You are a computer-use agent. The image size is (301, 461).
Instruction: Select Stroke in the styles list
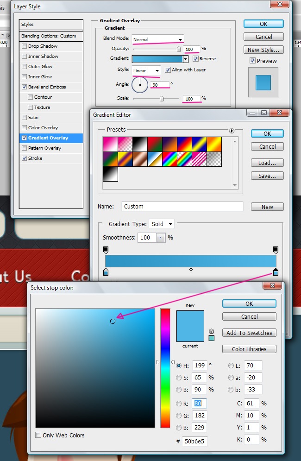tap(35, 158)
